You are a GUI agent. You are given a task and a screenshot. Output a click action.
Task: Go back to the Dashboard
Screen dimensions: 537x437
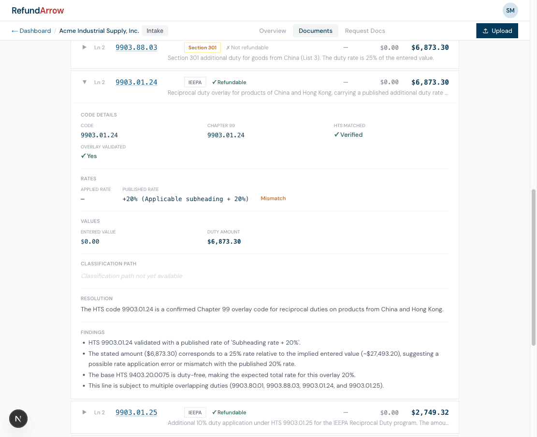click(31, 30)
